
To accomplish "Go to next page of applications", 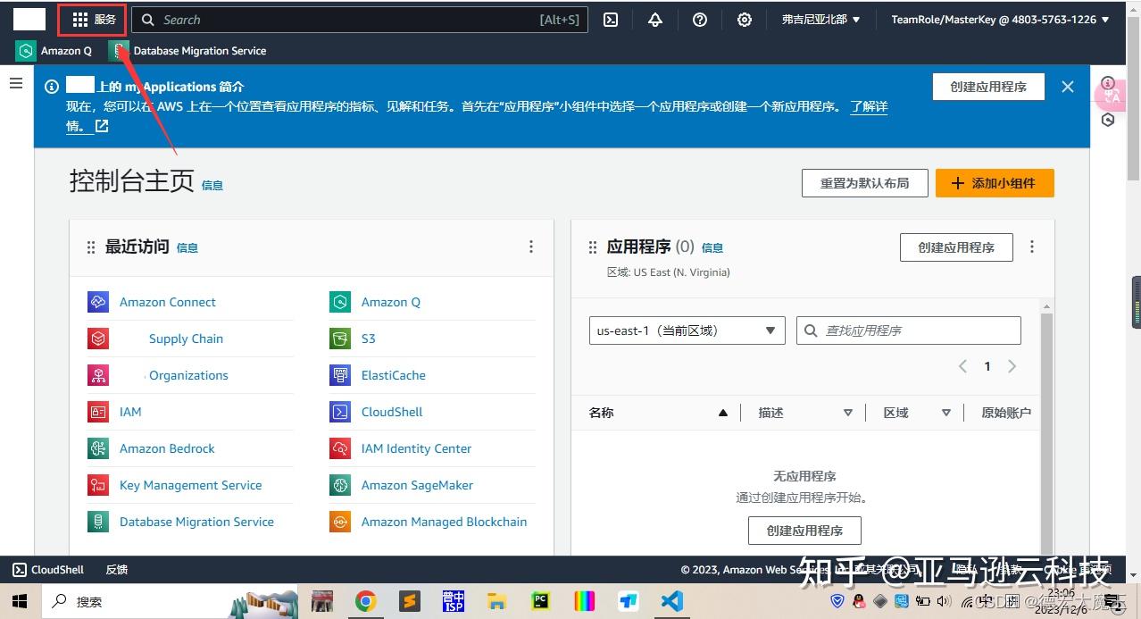I will (1012, 366).
